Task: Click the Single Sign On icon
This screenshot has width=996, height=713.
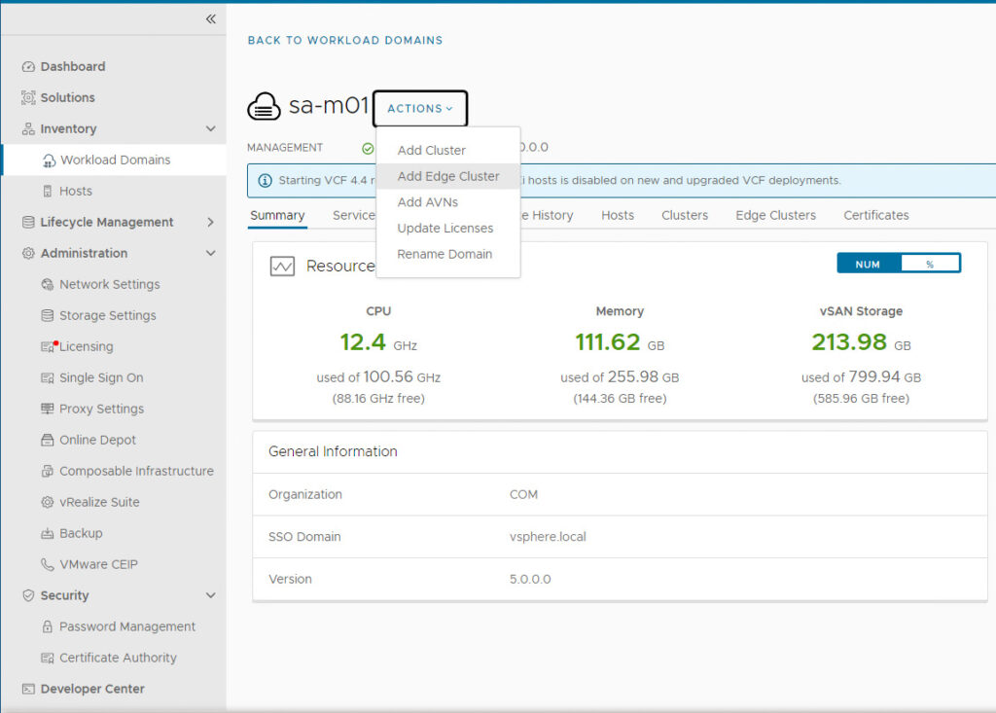Action: coord(47,378)
